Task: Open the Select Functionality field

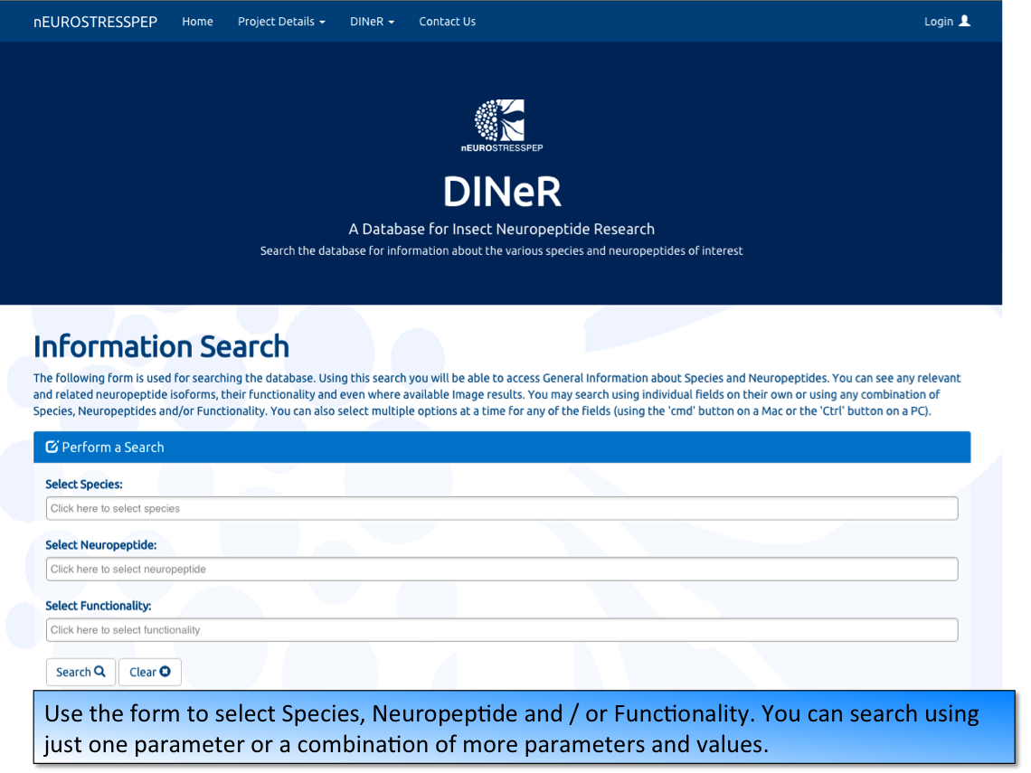Action: (502, 630)
